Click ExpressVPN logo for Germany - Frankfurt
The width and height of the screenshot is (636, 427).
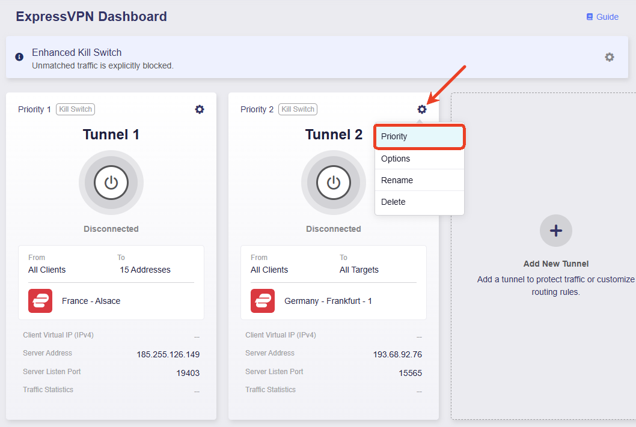click(x=263, y=301)
